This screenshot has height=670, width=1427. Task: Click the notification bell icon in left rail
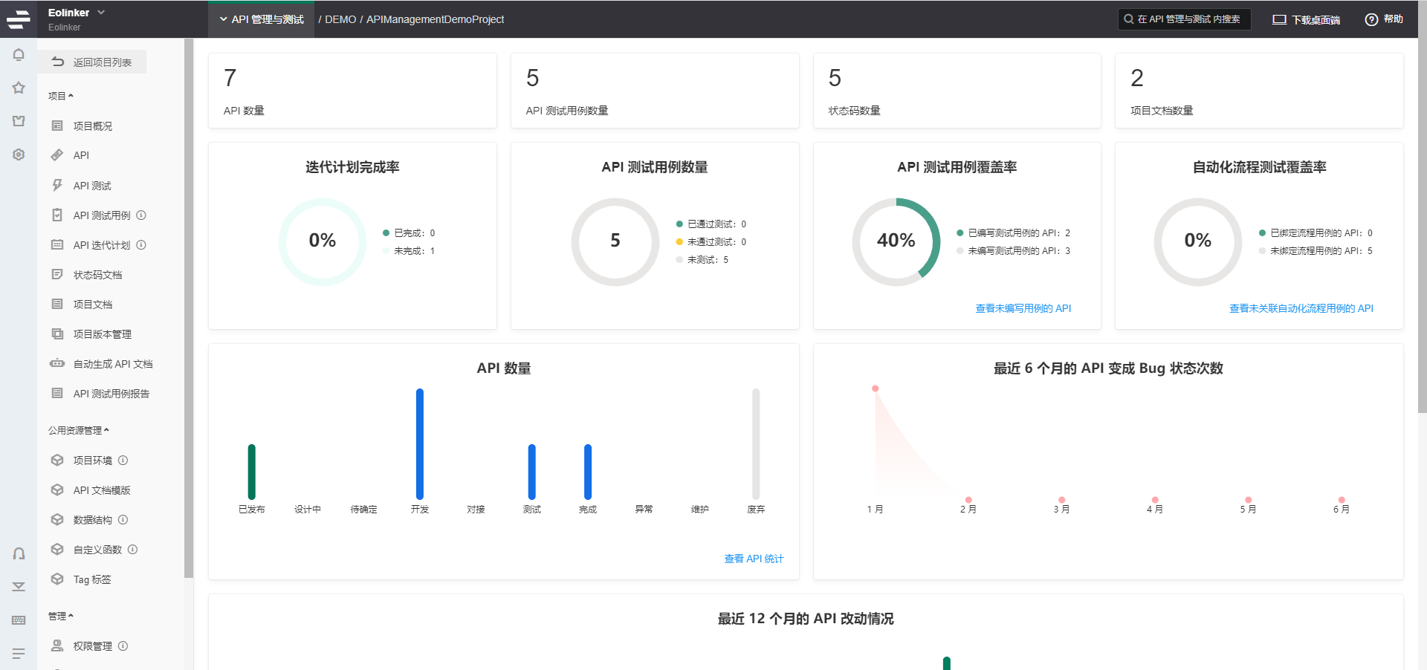tap(19, 55)
